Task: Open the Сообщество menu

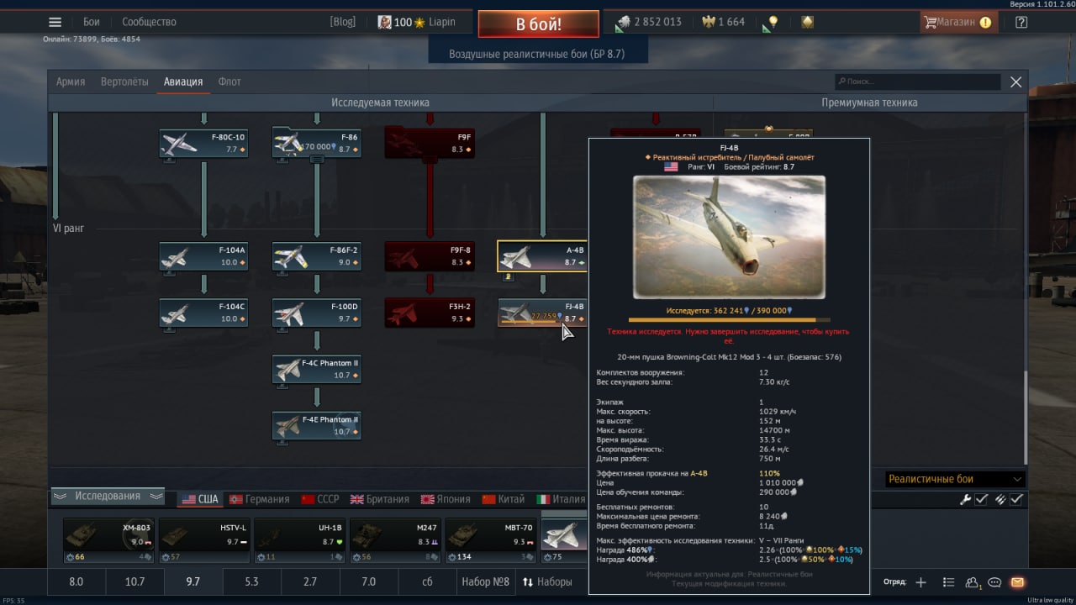Action: pos(149,23)
